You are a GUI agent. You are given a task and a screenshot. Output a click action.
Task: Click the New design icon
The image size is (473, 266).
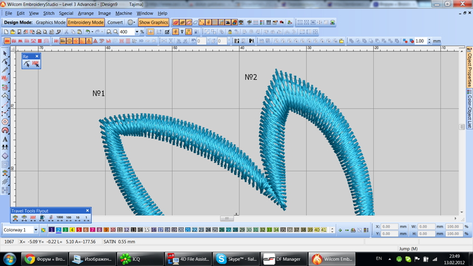click(x=6, y=32)
